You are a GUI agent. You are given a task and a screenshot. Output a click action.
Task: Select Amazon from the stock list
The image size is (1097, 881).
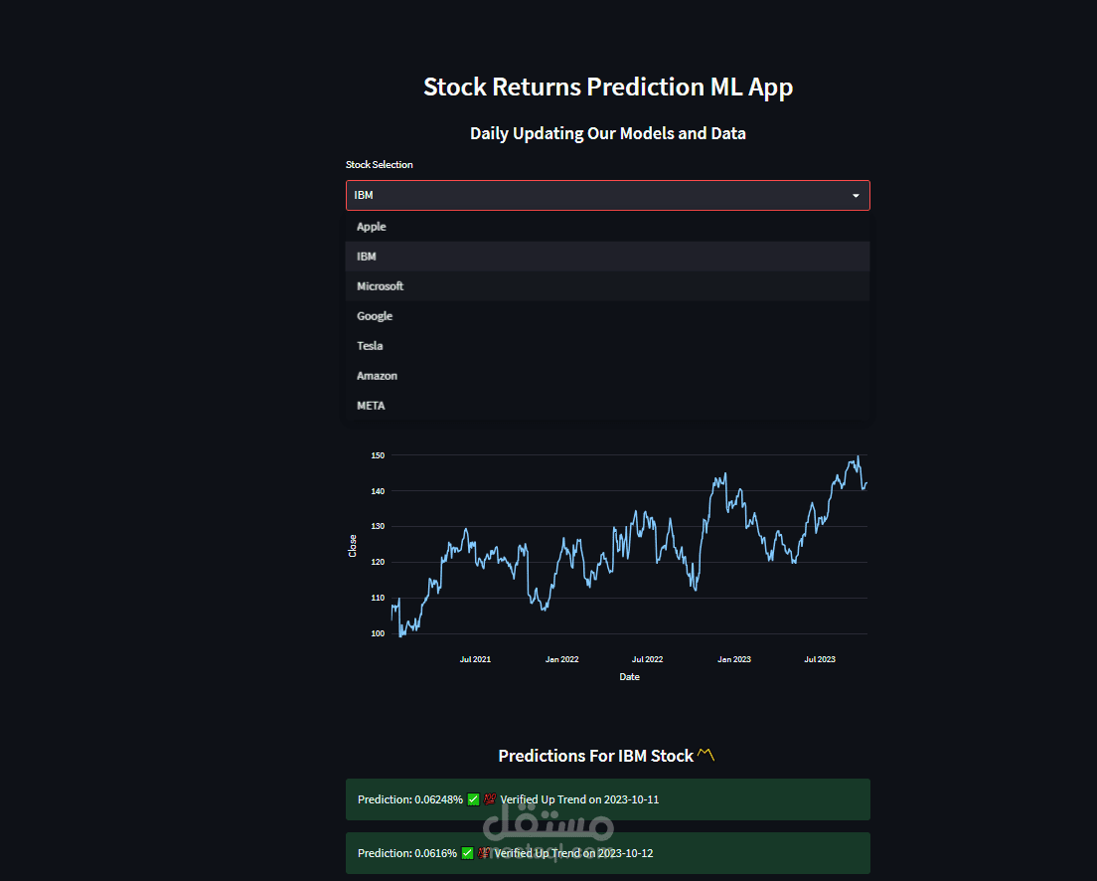tap(607, 376)
